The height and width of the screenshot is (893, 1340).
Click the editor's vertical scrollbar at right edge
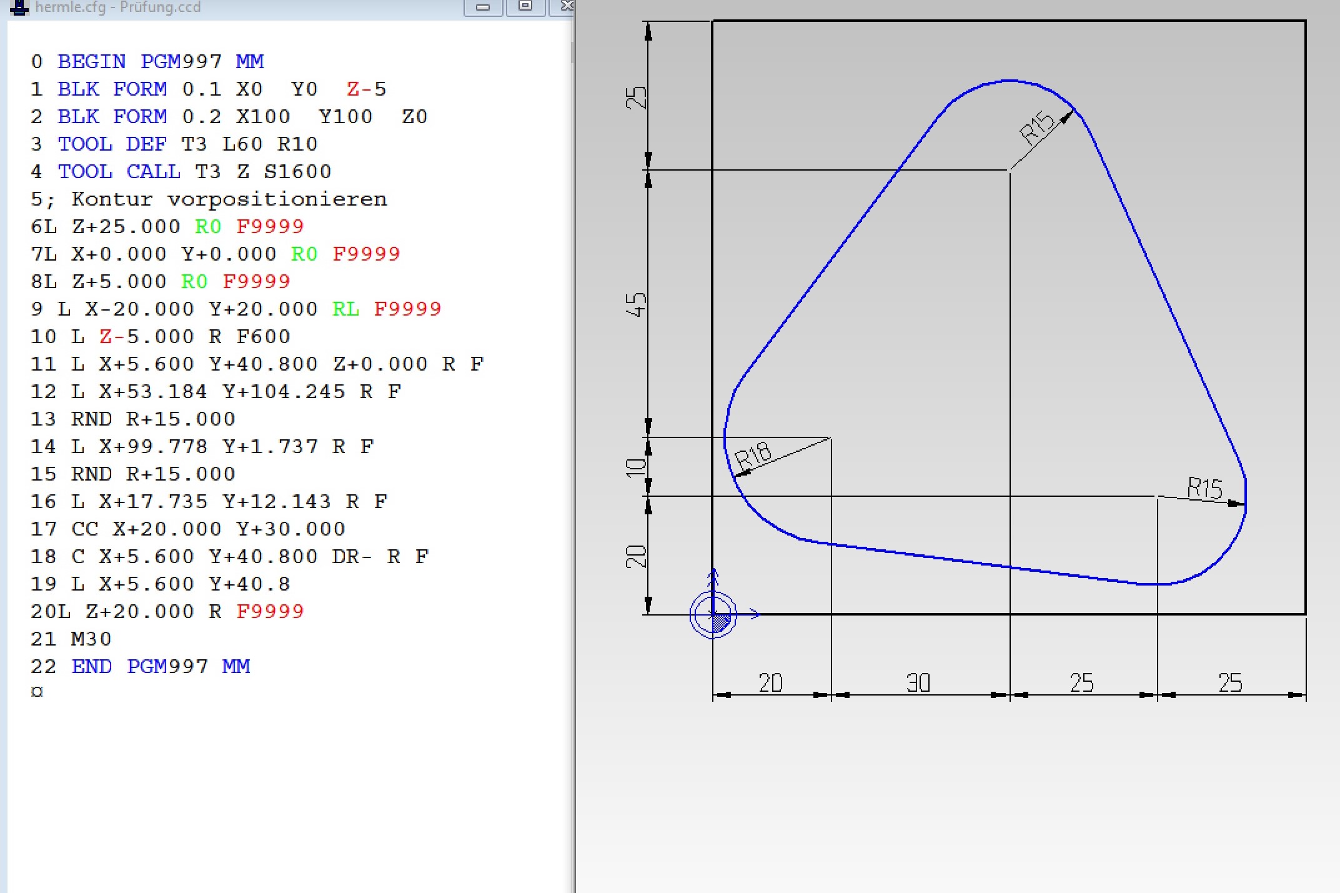coord(572,52)
